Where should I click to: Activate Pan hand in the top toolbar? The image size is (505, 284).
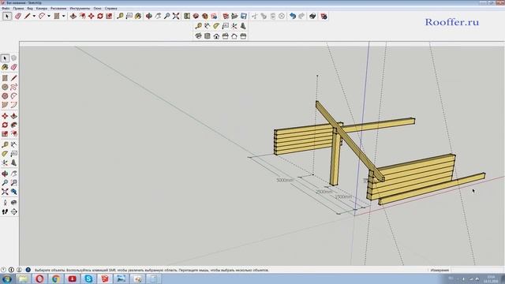(x=158, y=16)
